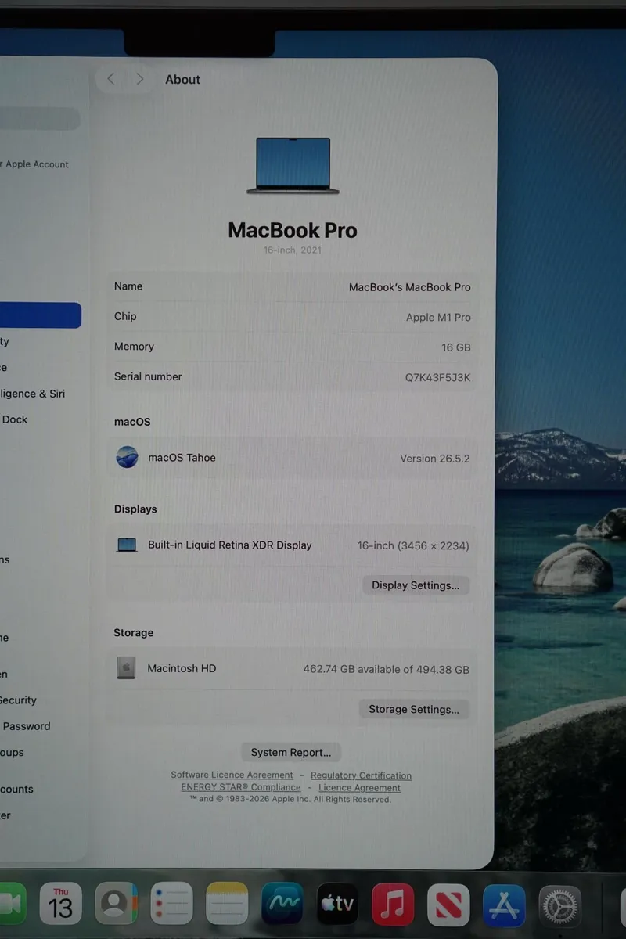Click the Version 26.5.2 text
The image size is (626, 939).
pyautogui.click(x=435, y=459)
